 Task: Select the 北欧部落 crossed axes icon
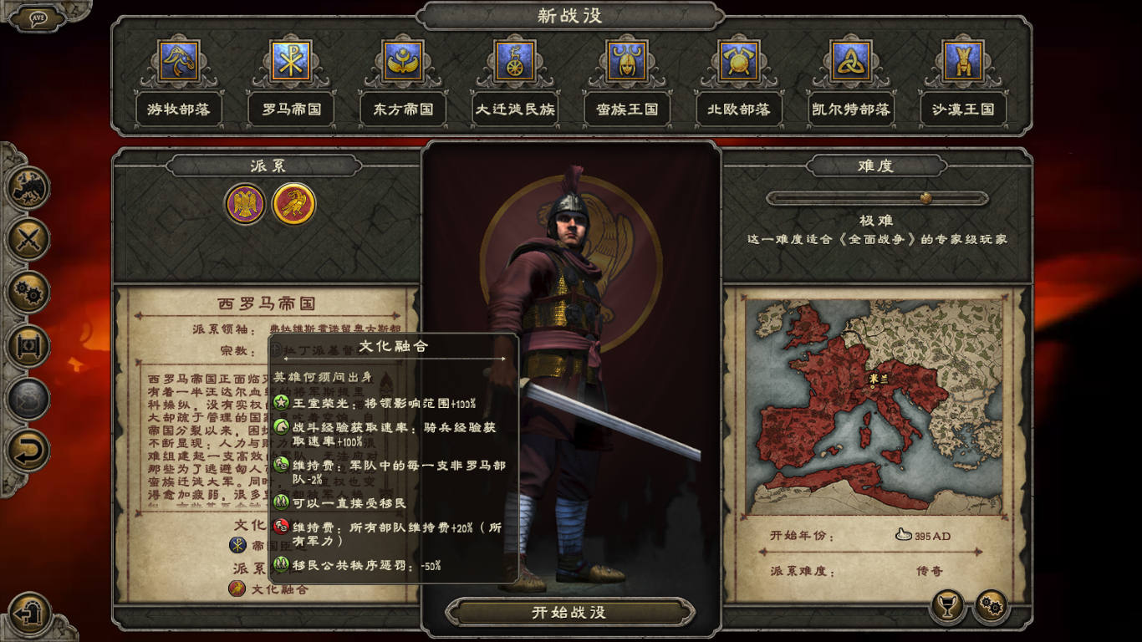[739, 61]
